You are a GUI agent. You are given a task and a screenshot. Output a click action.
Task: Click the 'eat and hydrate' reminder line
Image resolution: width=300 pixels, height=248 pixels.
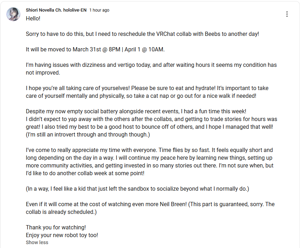(x=147, y=88)
